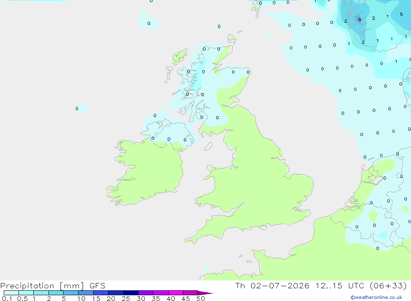The image size is (411, 301).
Task: Select the forecast date 'Th 02-07-2026' text
Action: click(x=272, y=285)
